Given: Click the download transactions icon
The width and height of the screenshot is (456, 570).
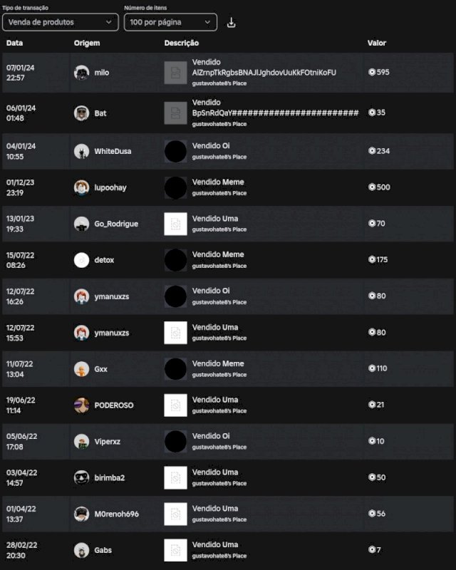Looking at the screenshot, I should coord(231,23).
